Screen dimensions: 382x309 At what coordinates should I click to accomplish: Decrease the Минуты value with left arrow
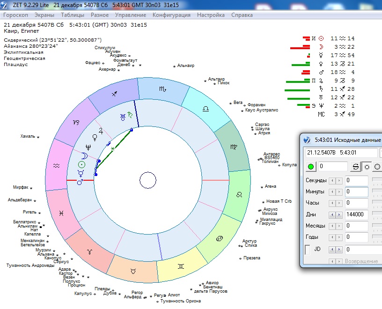(x=332, y=192)
